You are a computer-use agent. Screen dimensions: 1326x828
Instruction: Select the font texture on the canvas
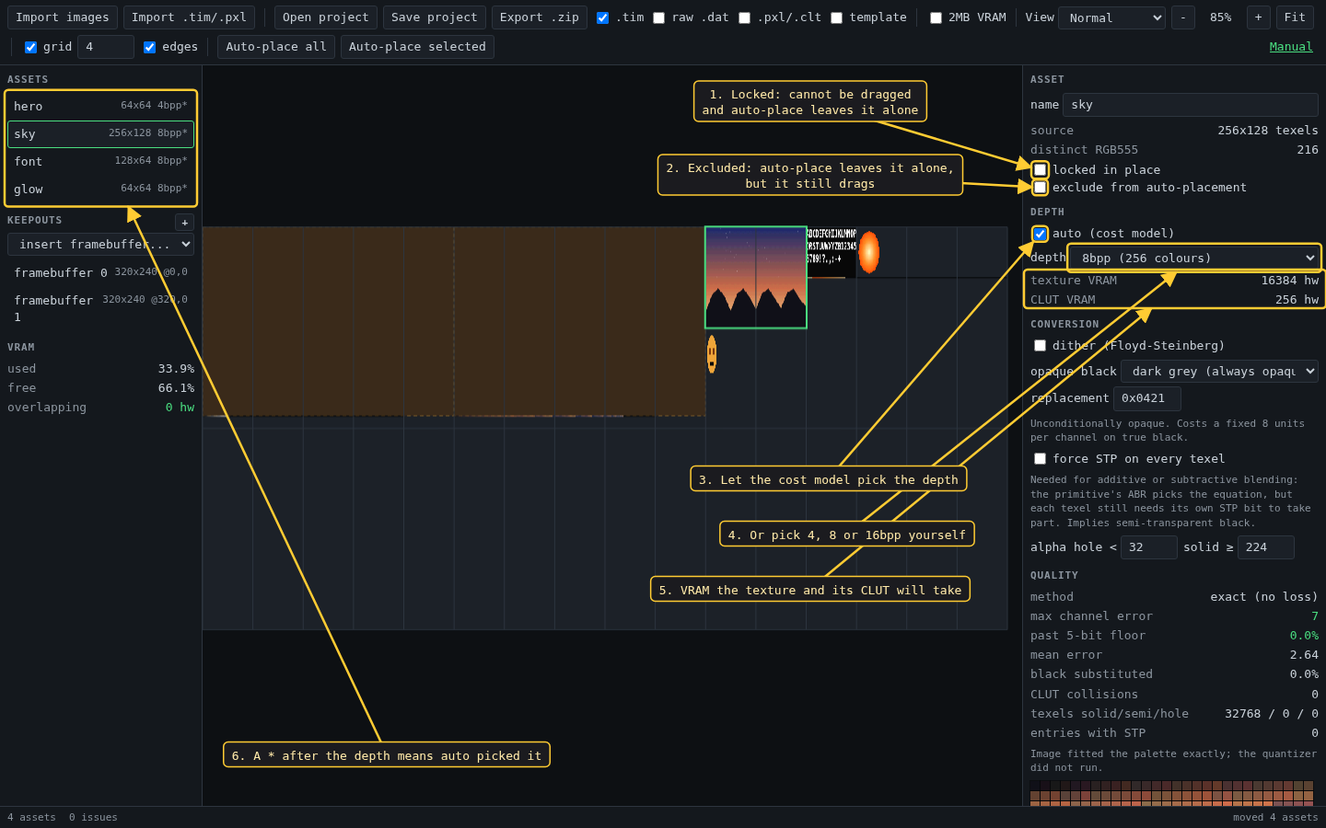coord(832,252)
